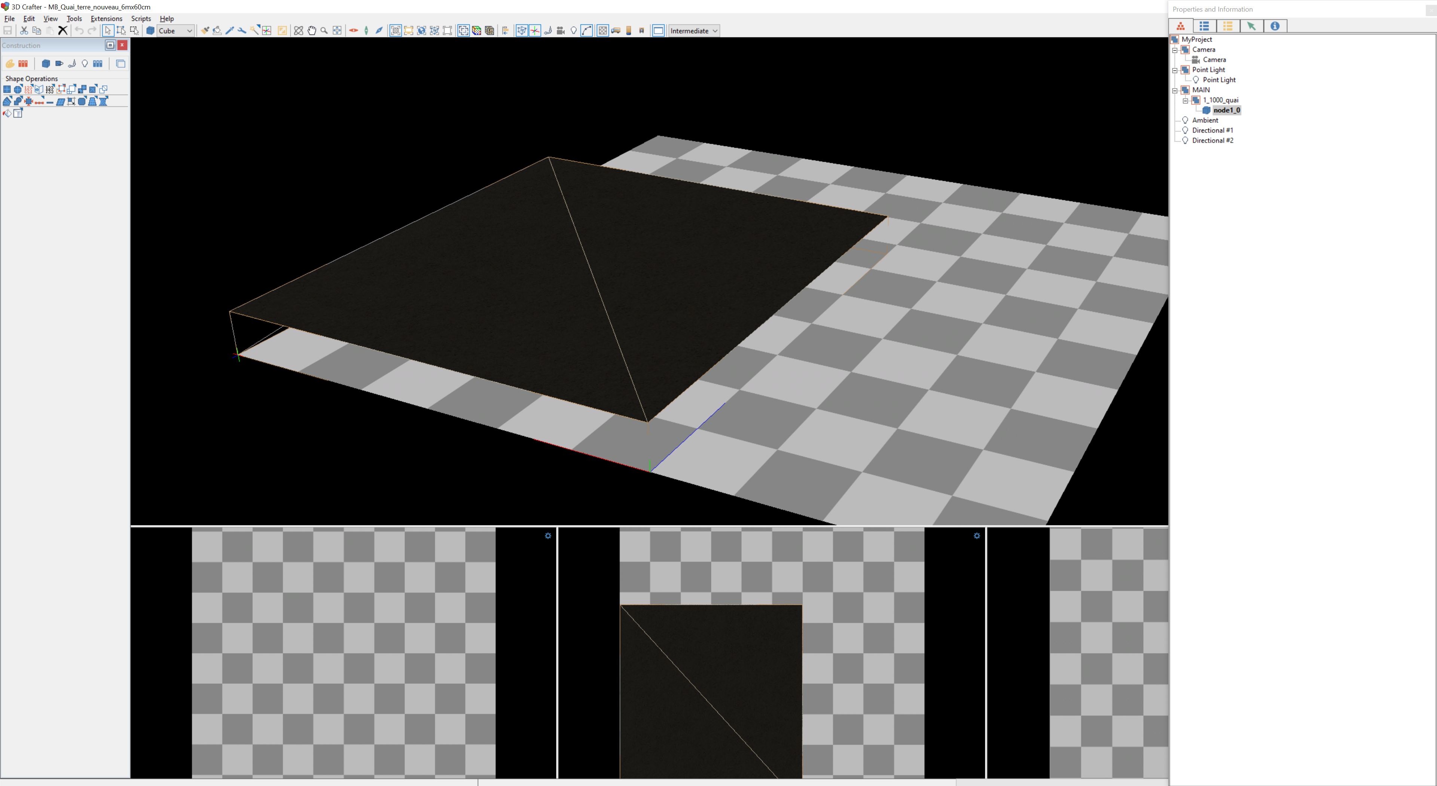This screenshot has height=786, width=1437.
Task: Toggle the axes display toolbar button
Action: point(534,31)
